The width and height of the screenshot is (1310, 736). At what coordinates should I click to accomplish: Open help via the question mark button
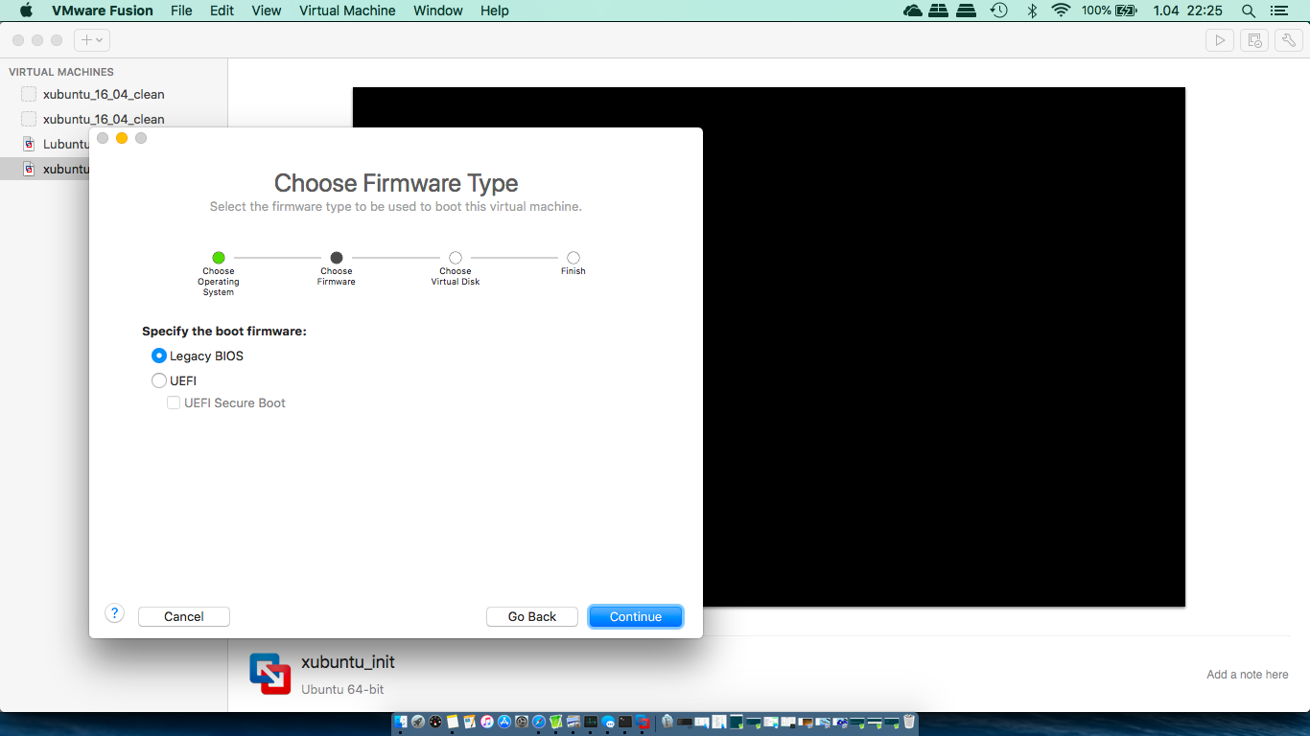click(115, 613)
